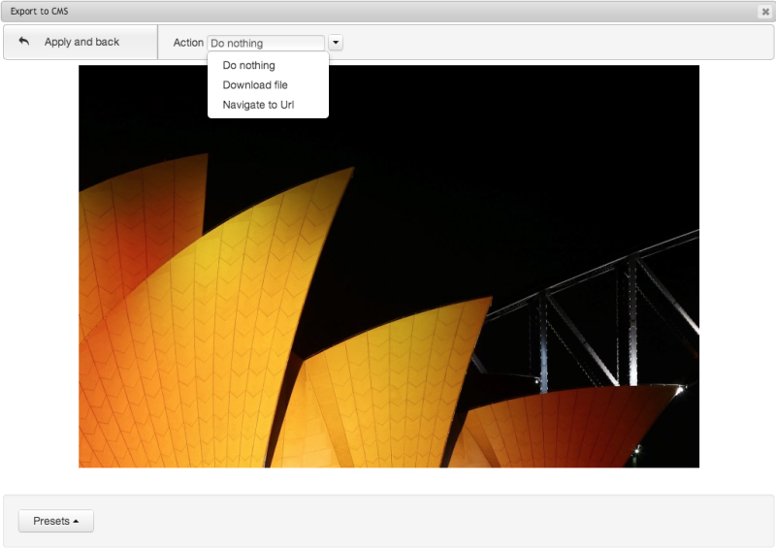776x549 pixels.
Task: Toggle the Action dropdown arrow button
Action: click(x=336, y=43)
